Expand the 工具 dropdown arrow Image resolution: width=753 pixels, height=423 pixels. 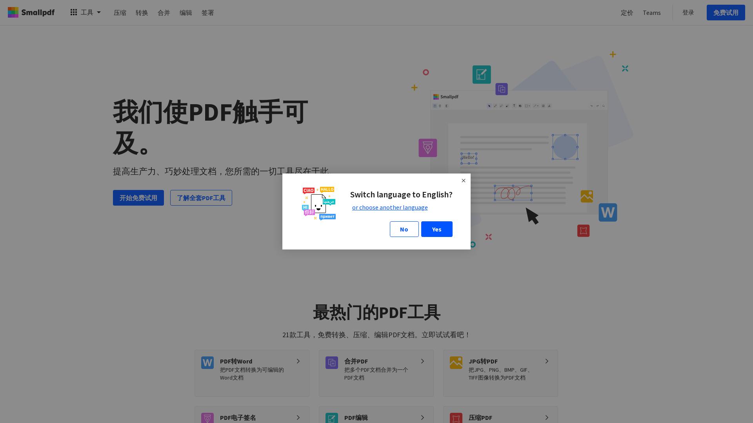(99, 13)
